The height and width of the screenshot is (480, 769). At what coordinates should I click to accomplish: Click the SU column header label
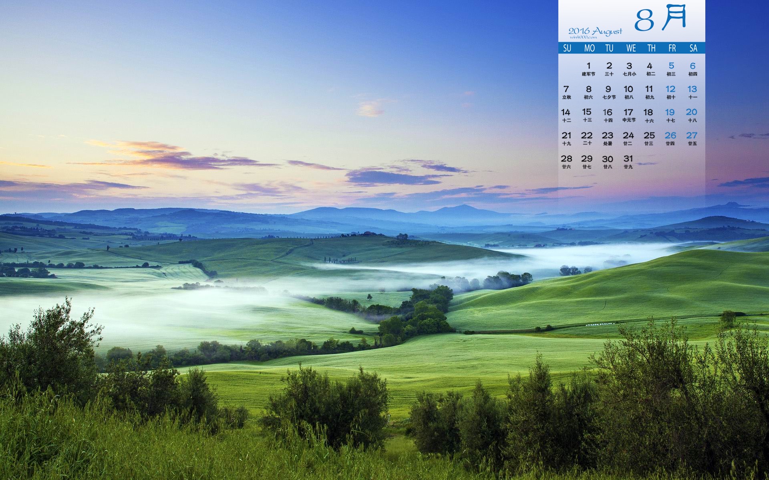567,50
